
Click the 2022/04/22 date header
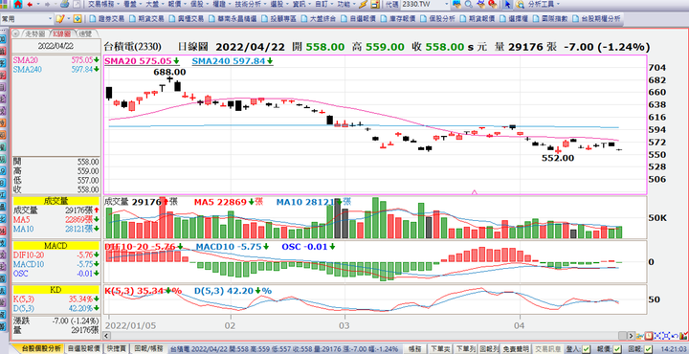pos(56,46)
